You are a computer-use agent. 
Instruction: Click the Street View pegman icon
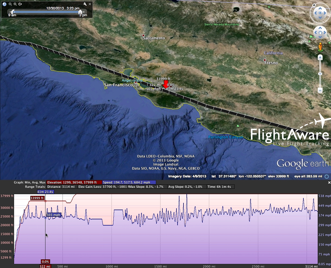320,47
